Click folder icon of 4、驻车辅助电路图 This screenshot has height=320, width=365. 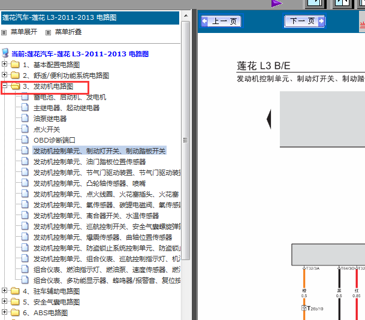[x=15, y=291]
